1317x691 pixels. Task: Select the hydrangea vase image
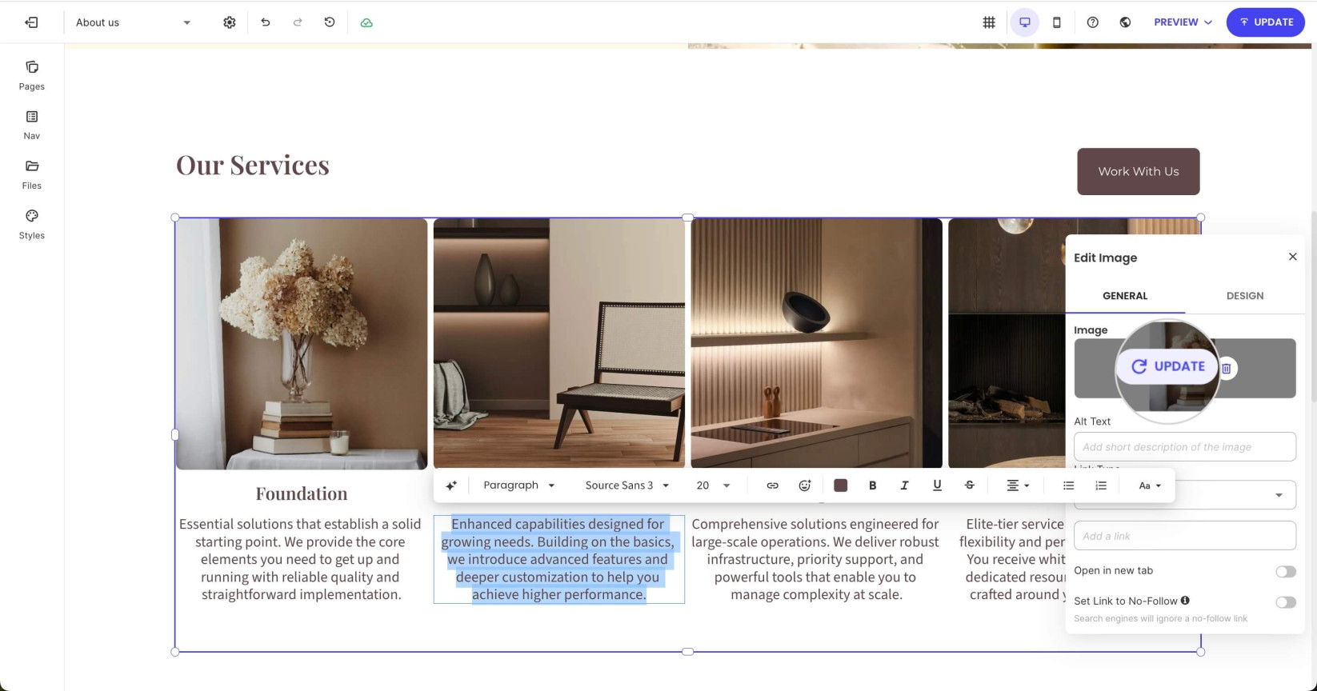[x=302, y=344]
